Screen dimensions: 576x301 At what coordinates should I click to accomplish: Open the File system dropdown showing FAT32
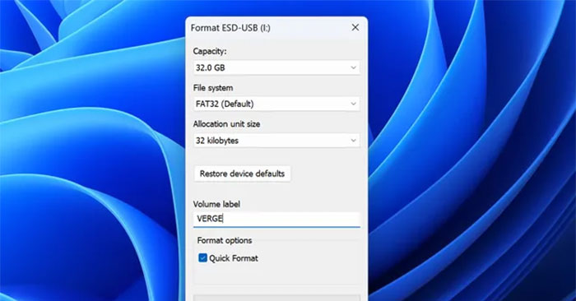[276, 104]
